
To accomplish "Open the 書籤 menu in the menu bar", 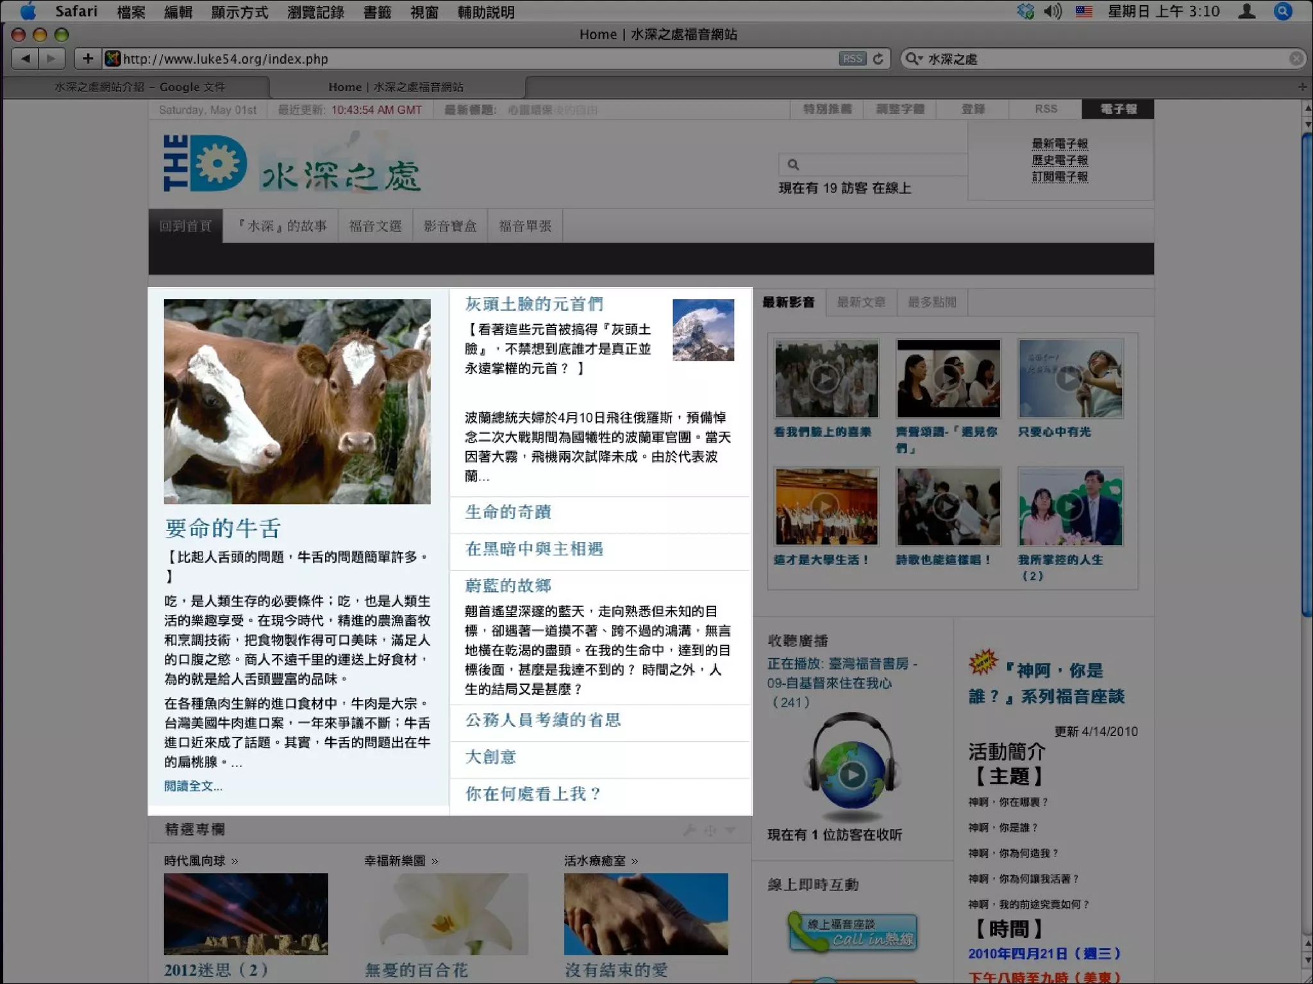I will pyautogui.click(x=376, y=12).
